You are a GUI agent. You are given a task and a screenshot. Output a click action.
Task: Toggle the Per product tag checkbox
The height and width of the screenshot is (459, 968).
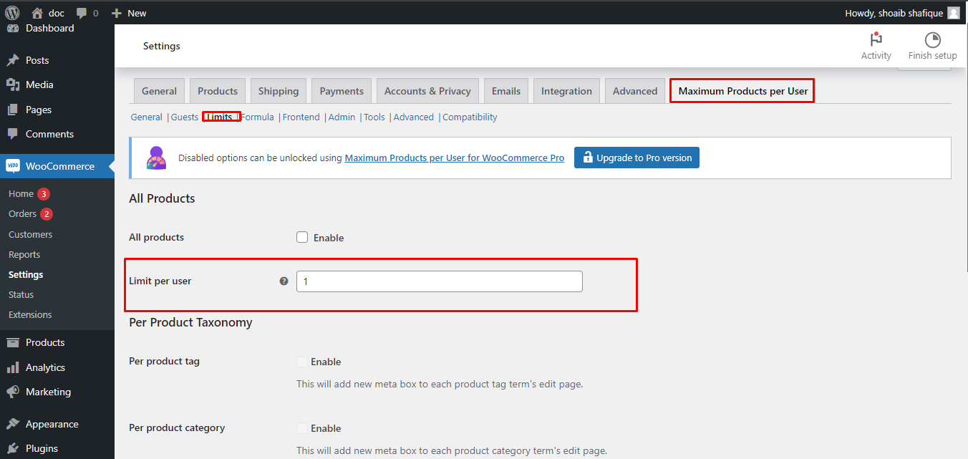coord(302,362)
